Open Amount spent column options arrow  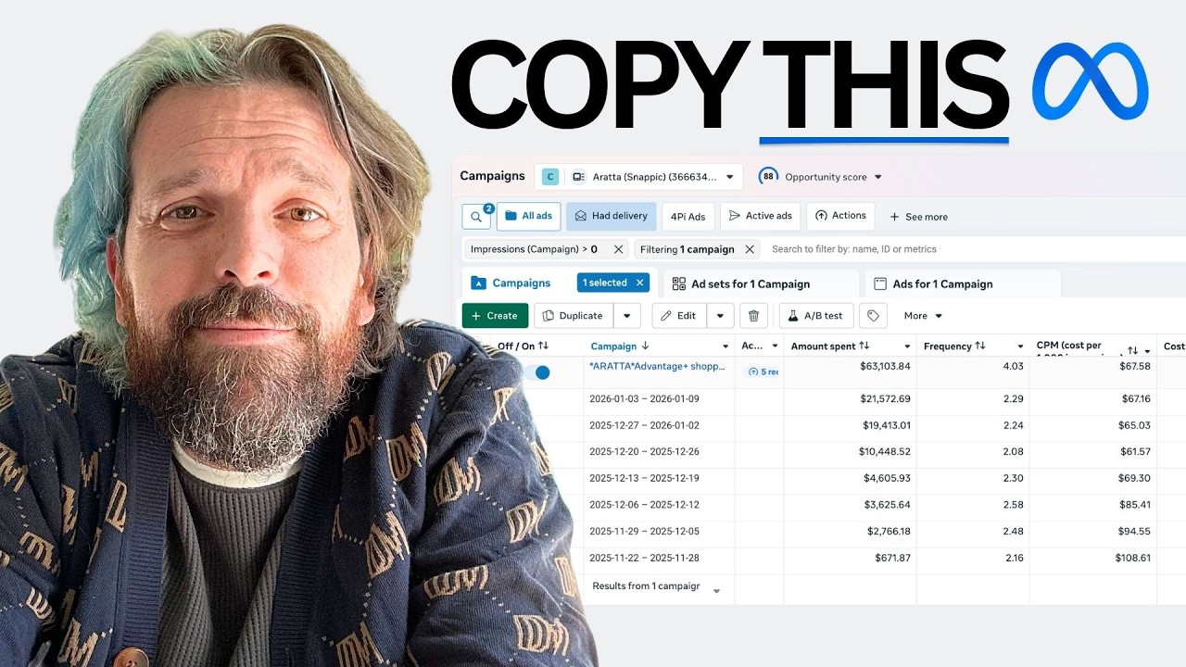(907, 346)
